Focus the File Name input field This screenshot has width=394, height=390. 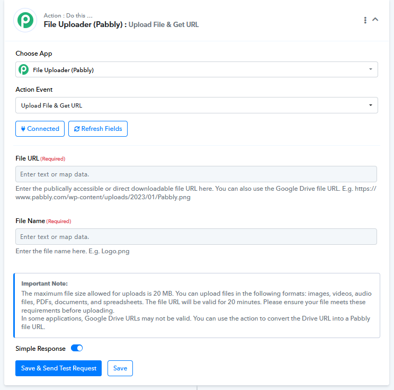point(196,237)
